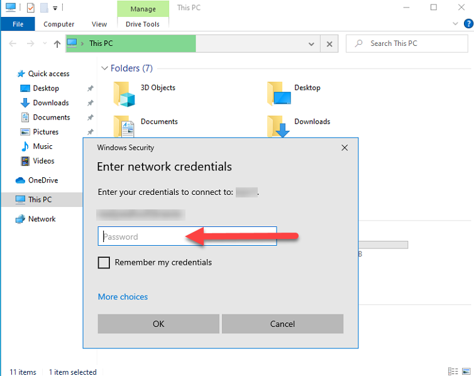Check Remember my credentials
This screenshot has height=376, width=474.
[x=104, y=263]
